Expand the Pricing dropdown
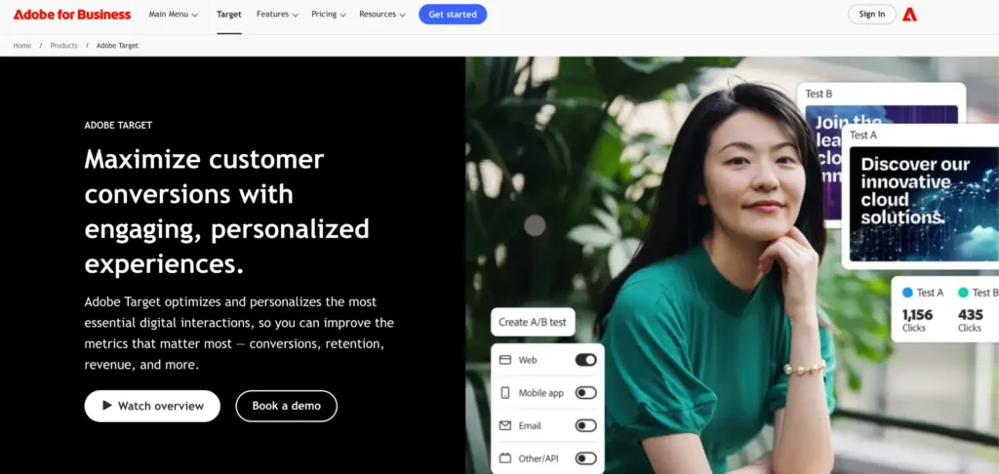Viewport: 999px width, 474px height. click(329, 14)
